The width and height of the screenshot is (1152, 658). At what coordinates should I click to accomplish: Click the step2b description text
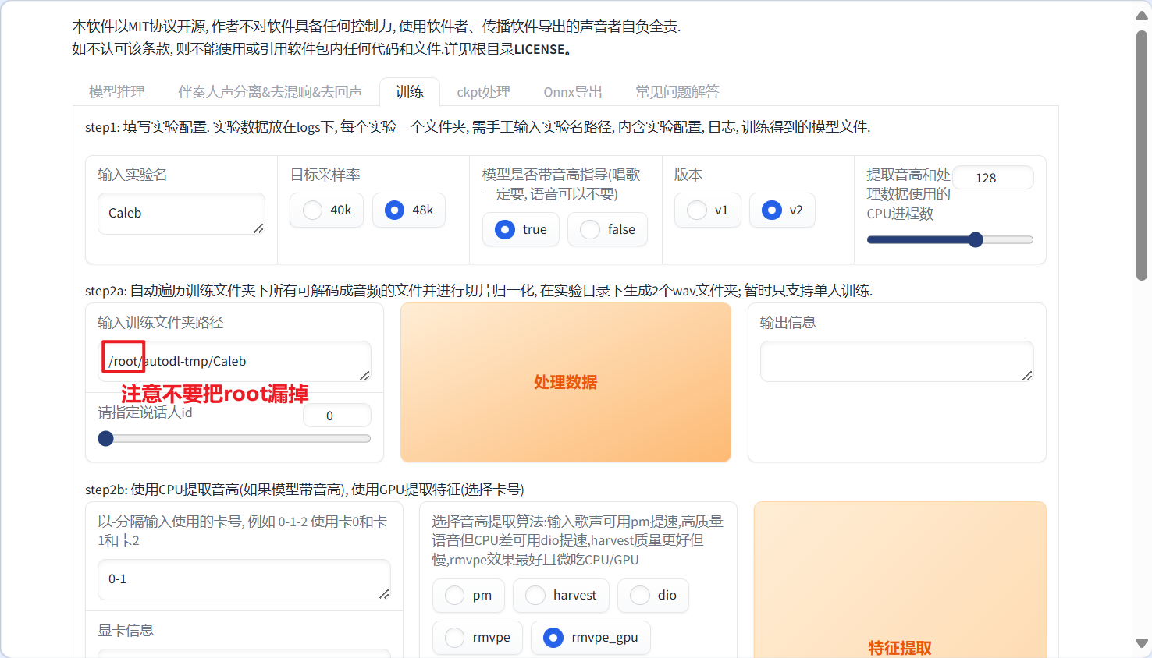304,490
